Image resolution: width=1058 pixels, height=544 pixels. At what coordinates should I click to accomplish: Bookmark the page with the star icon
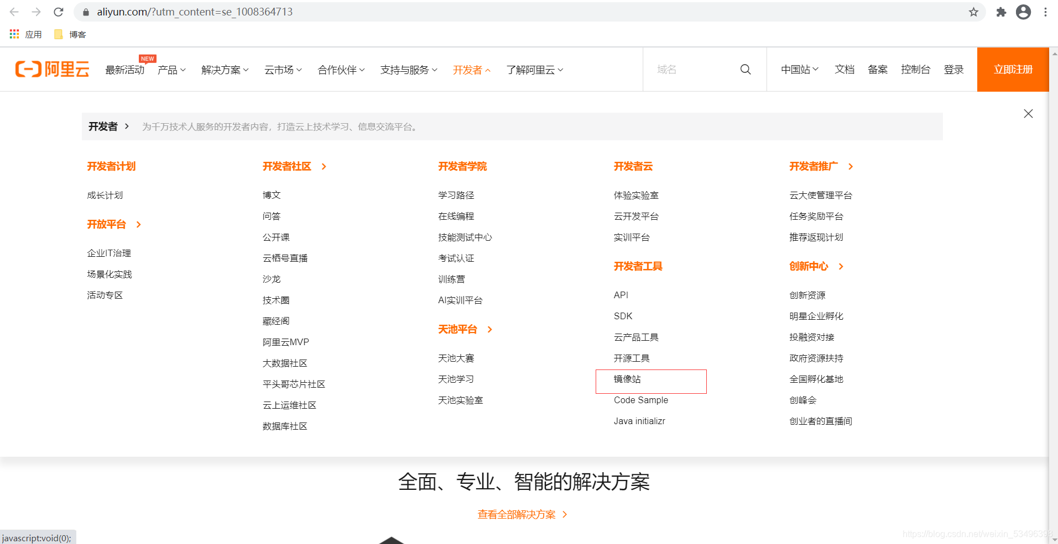coord(973,12)
